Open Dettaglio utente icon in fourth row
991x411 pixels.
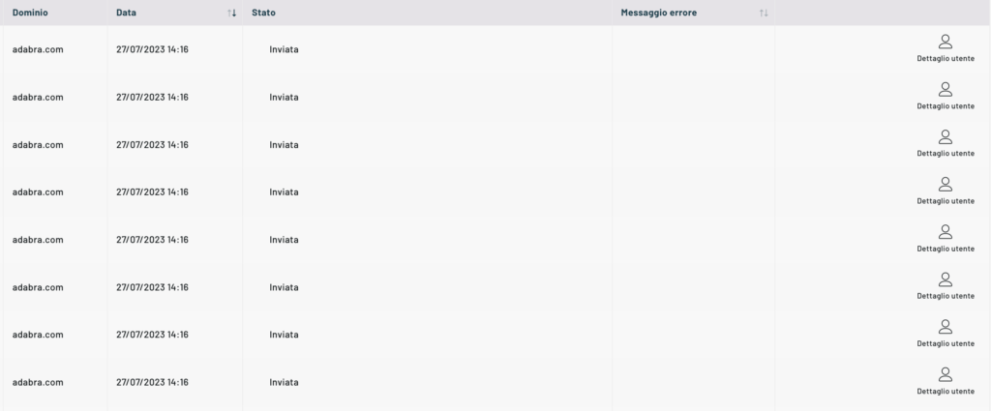(945, 185)
